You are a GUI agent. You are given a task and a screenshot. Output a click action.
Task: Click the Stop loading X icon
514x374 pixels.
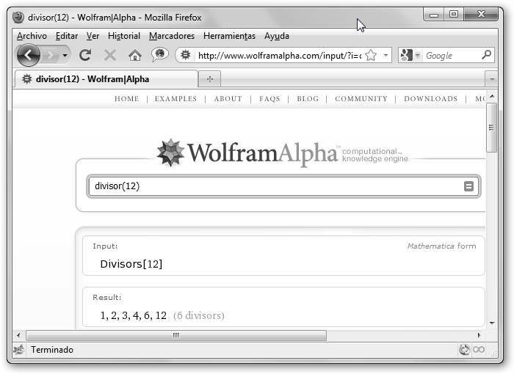click(x=110, y=55)
